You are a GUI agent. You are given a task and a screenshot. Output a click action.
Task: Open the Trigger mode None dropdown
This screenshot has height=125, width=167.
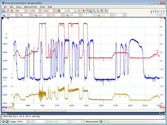click(x=28, y=121)
